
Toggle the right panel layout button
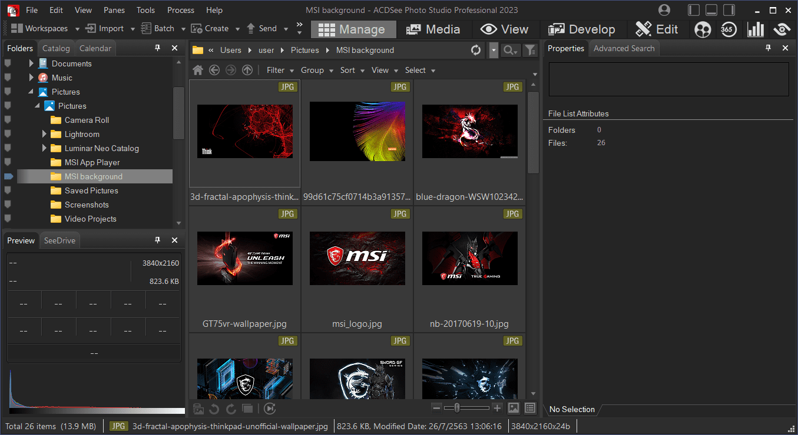tap(729, 10)
